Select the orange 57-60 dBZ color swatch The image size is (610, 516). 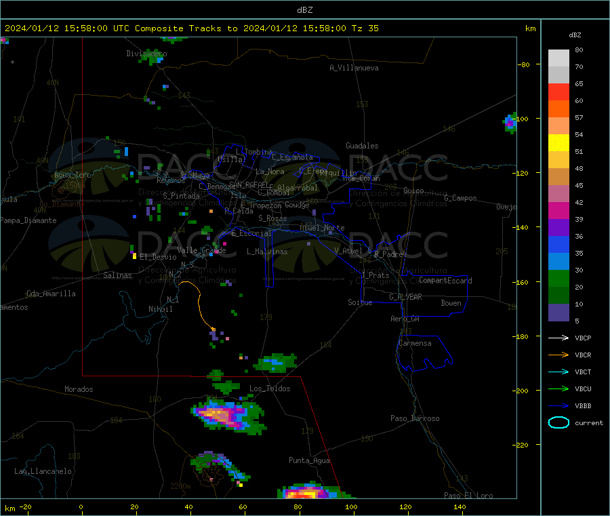click(558, 109)
